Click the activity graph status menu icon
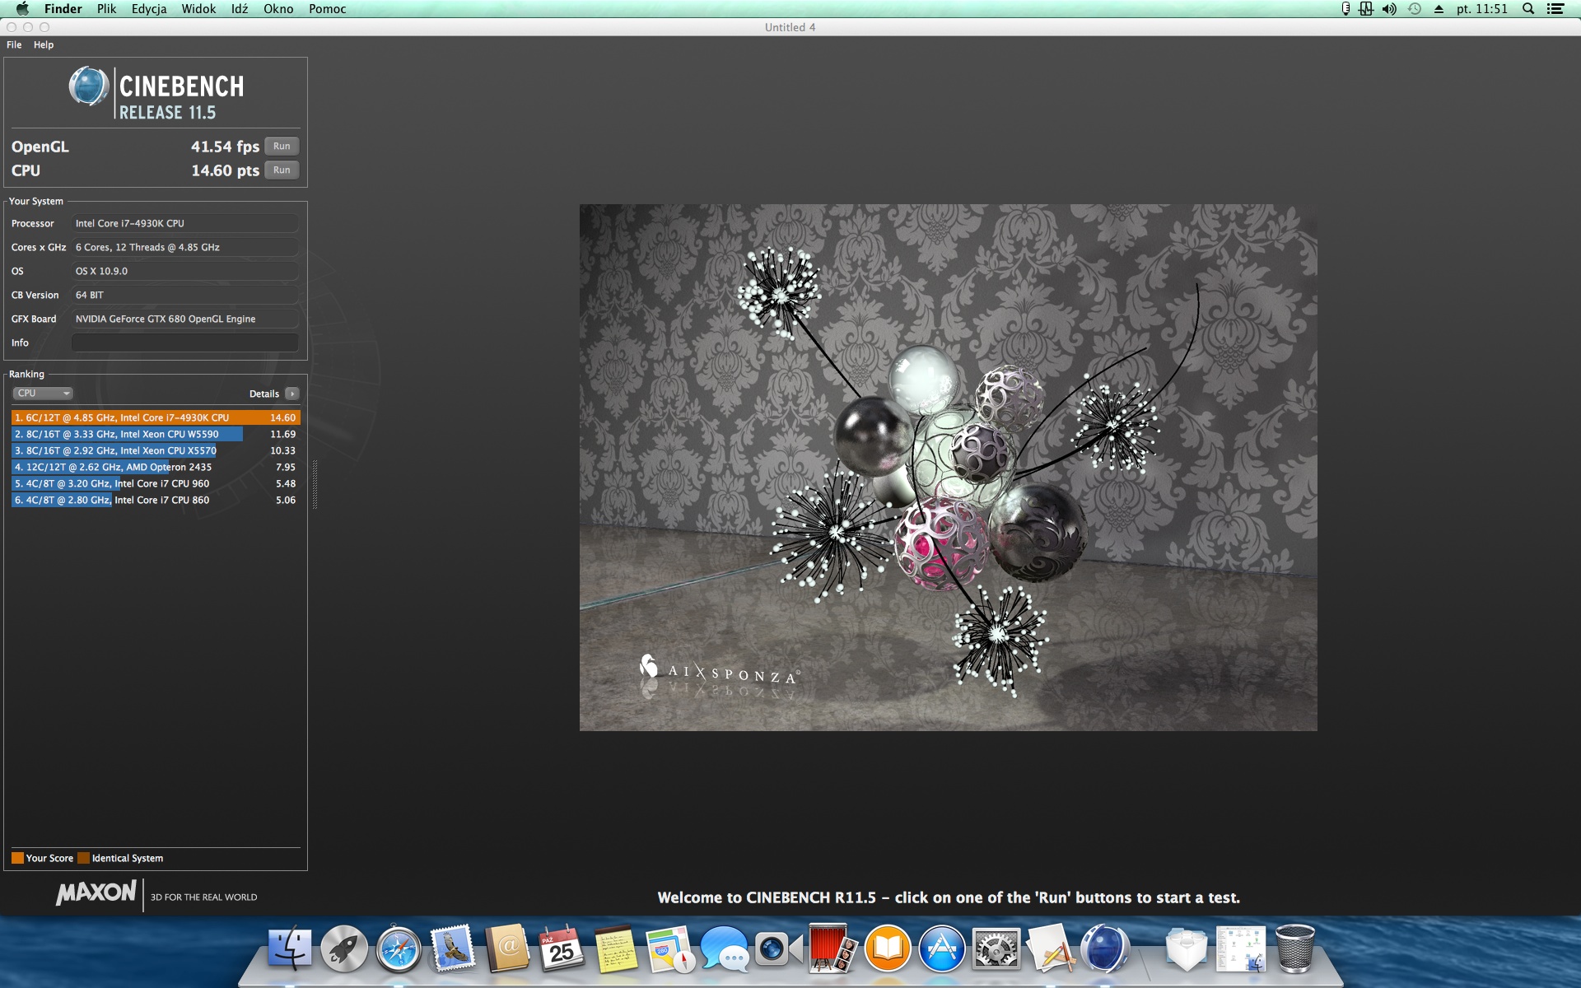 [x=1366, y=9]
